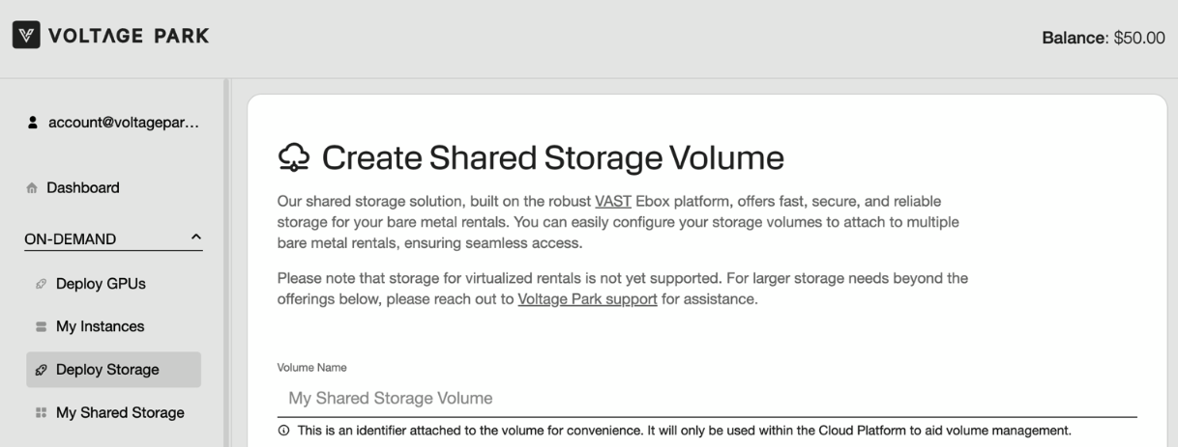Click the My Instances stack icon

tap(41, 327)
